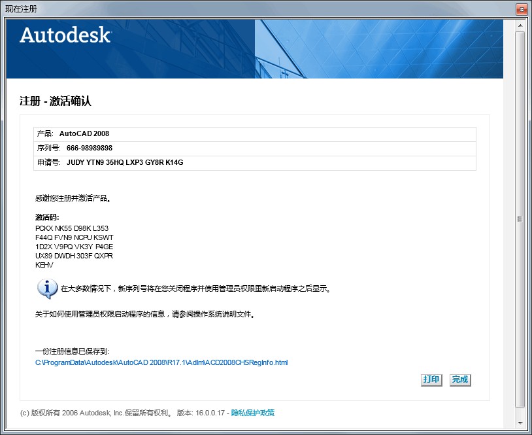The width and height of the screenshot is (532, 435).
Task: Click the 现在注册 title bar text
Action: (22, 9)
